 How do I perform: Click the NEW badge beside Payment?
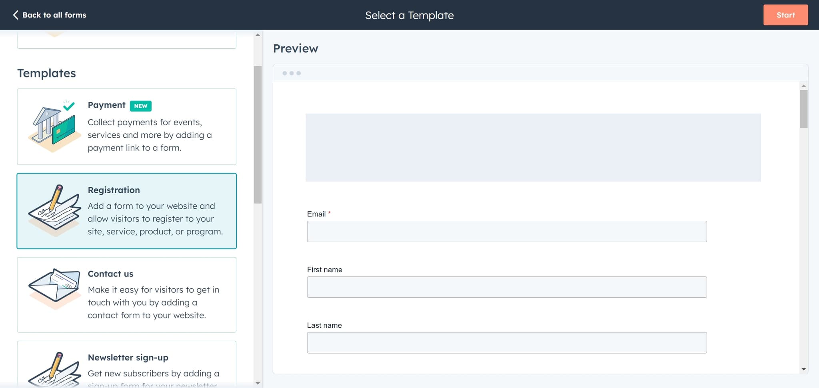pos(140,106)
